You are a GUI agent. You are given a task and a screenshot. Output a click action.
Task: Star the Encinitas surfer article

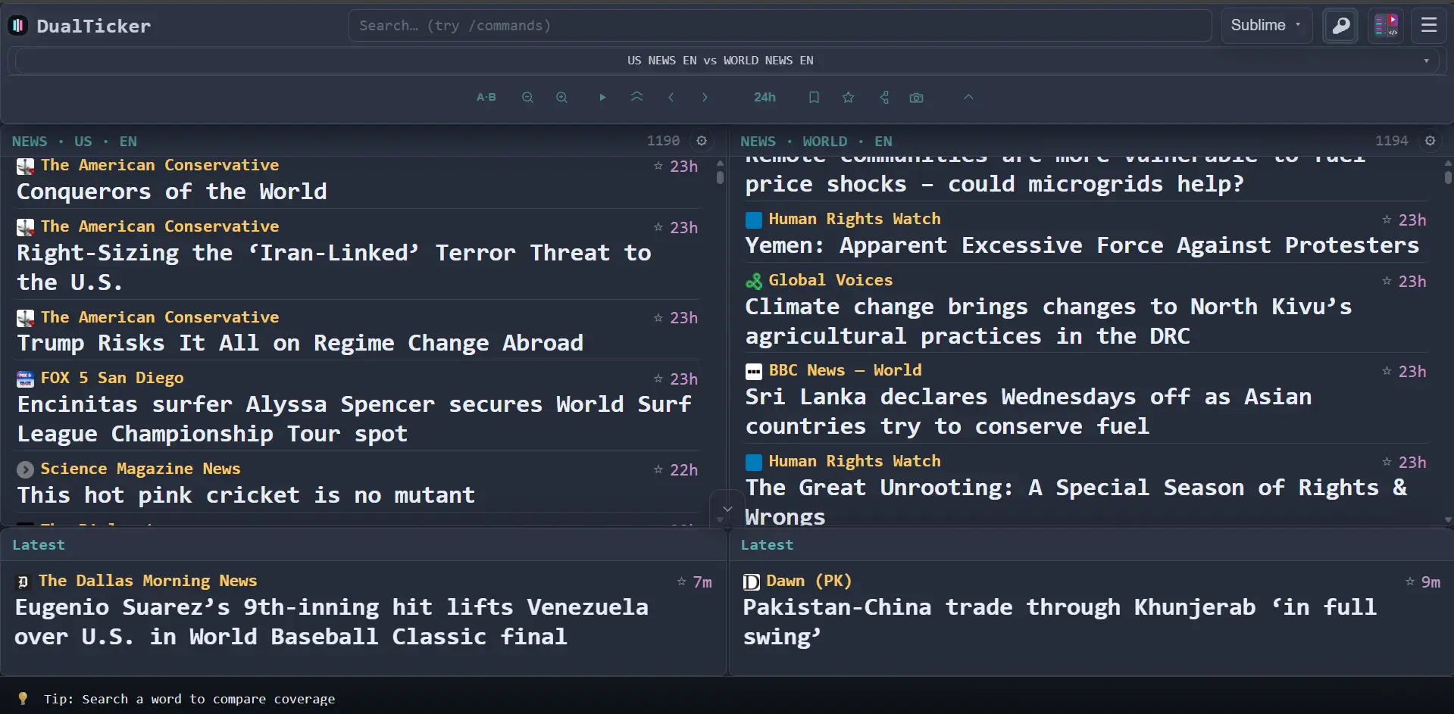[658, 379]
